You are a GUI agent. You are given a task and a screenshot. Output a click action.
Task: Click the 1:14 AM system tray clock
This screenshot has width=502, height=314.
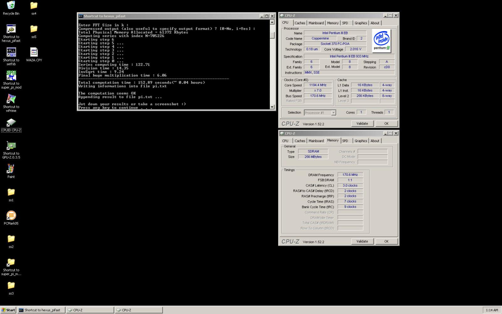[492, 310]
